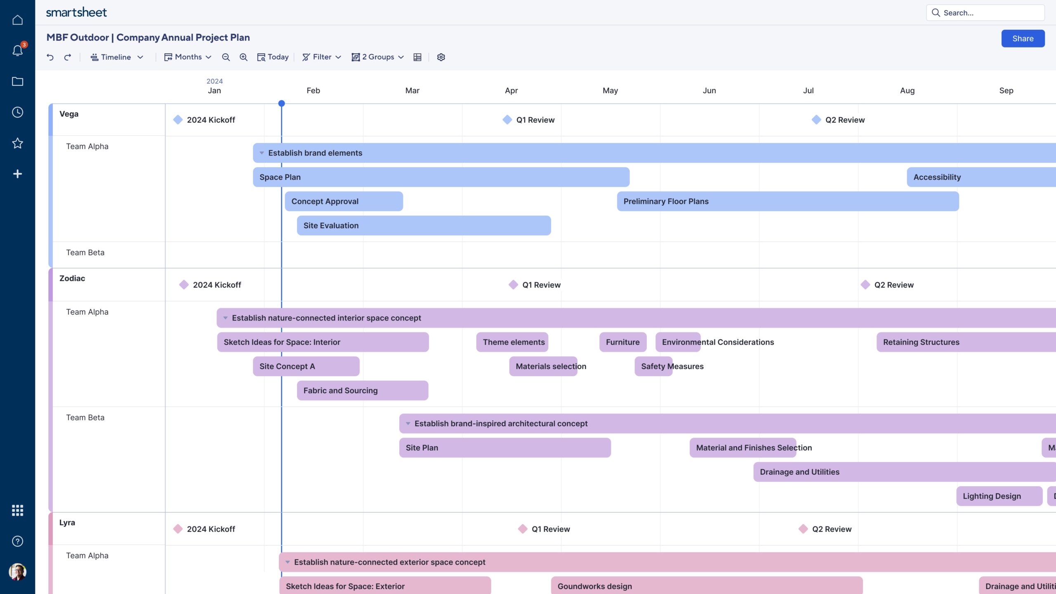Undo the last change
Screen dimensions: 1056x594
pyautogui.click(x=49, y=57)
